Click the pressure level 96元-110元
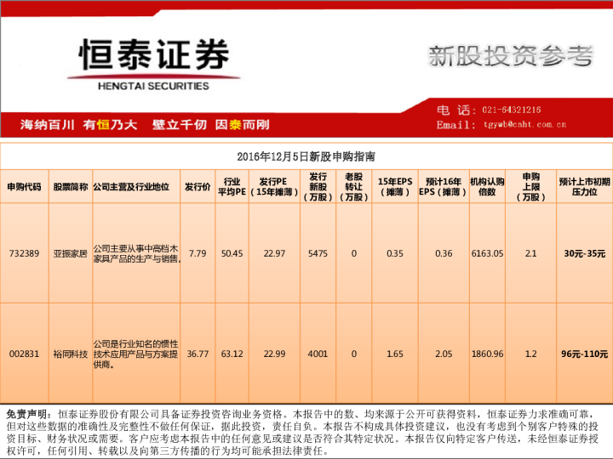 pos(584,354)
